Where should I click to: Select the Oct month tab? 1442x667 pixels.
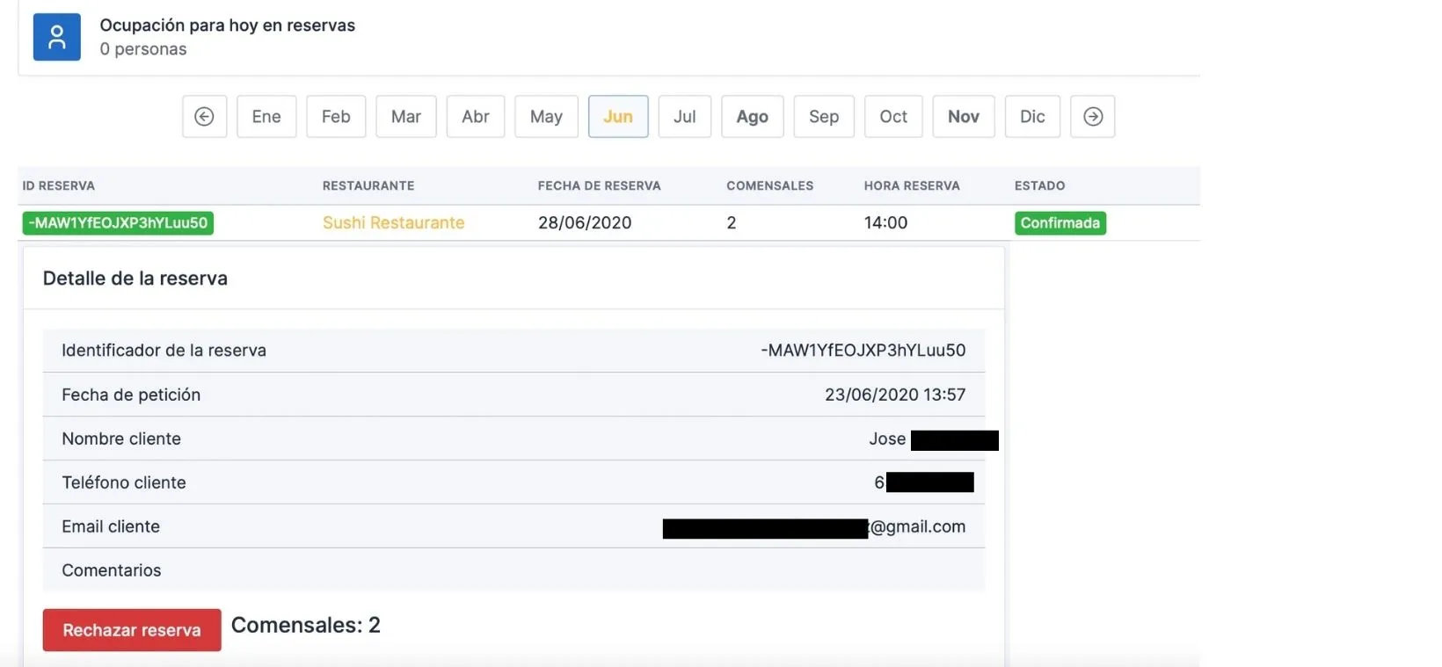(x=893, y=116)
